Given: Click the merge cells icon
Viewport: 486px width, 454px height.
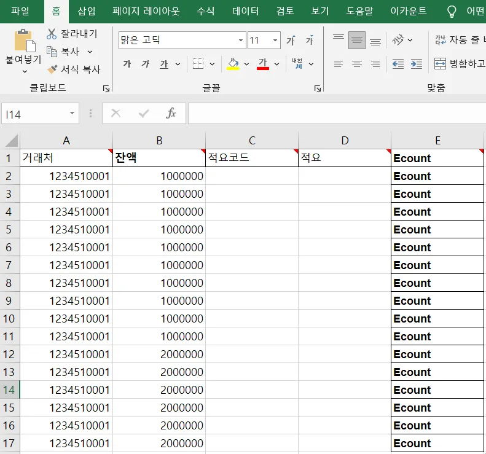Looking at the screenshot, I should (x=440, y=64).
